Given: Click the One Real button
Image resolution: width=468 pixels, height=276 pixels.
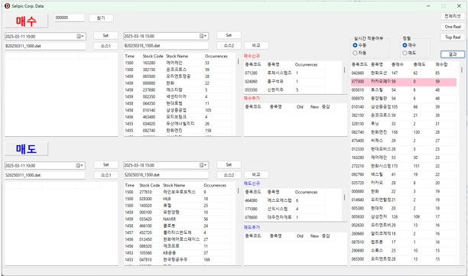Looking at the screenshot, I should click(453, 27).
